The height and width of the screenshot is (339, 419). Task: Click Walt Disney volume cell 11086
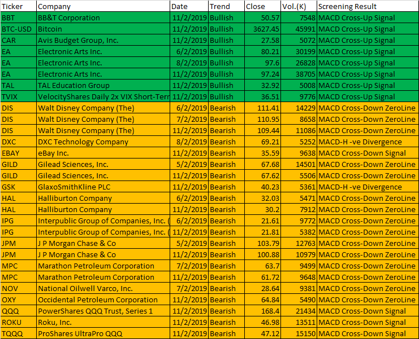coord(299,130)
